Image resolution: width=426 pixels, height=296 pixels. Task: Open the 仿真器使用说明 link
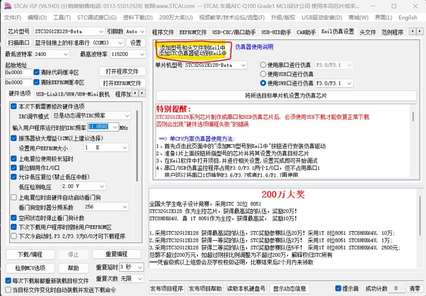coord(254,47)
